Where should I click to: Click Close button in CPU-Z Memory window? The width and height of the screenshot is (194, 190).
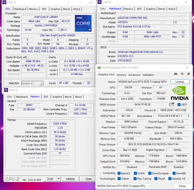click(x=88, y=179)
